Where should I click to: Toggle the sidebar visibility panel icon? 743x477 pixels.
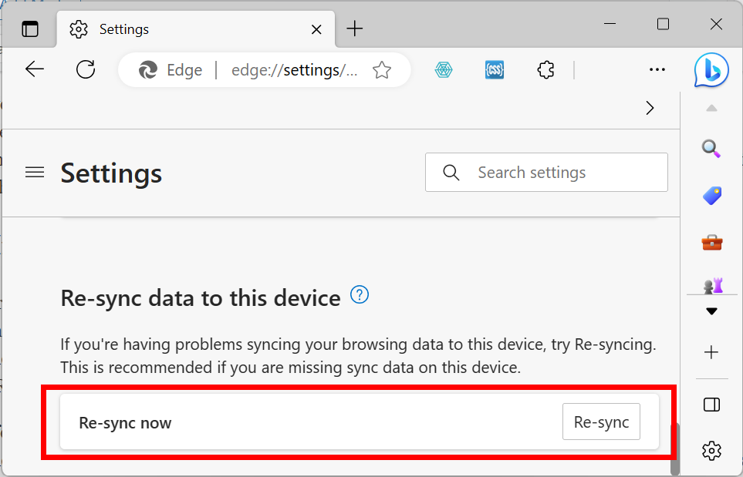point(711,405)
